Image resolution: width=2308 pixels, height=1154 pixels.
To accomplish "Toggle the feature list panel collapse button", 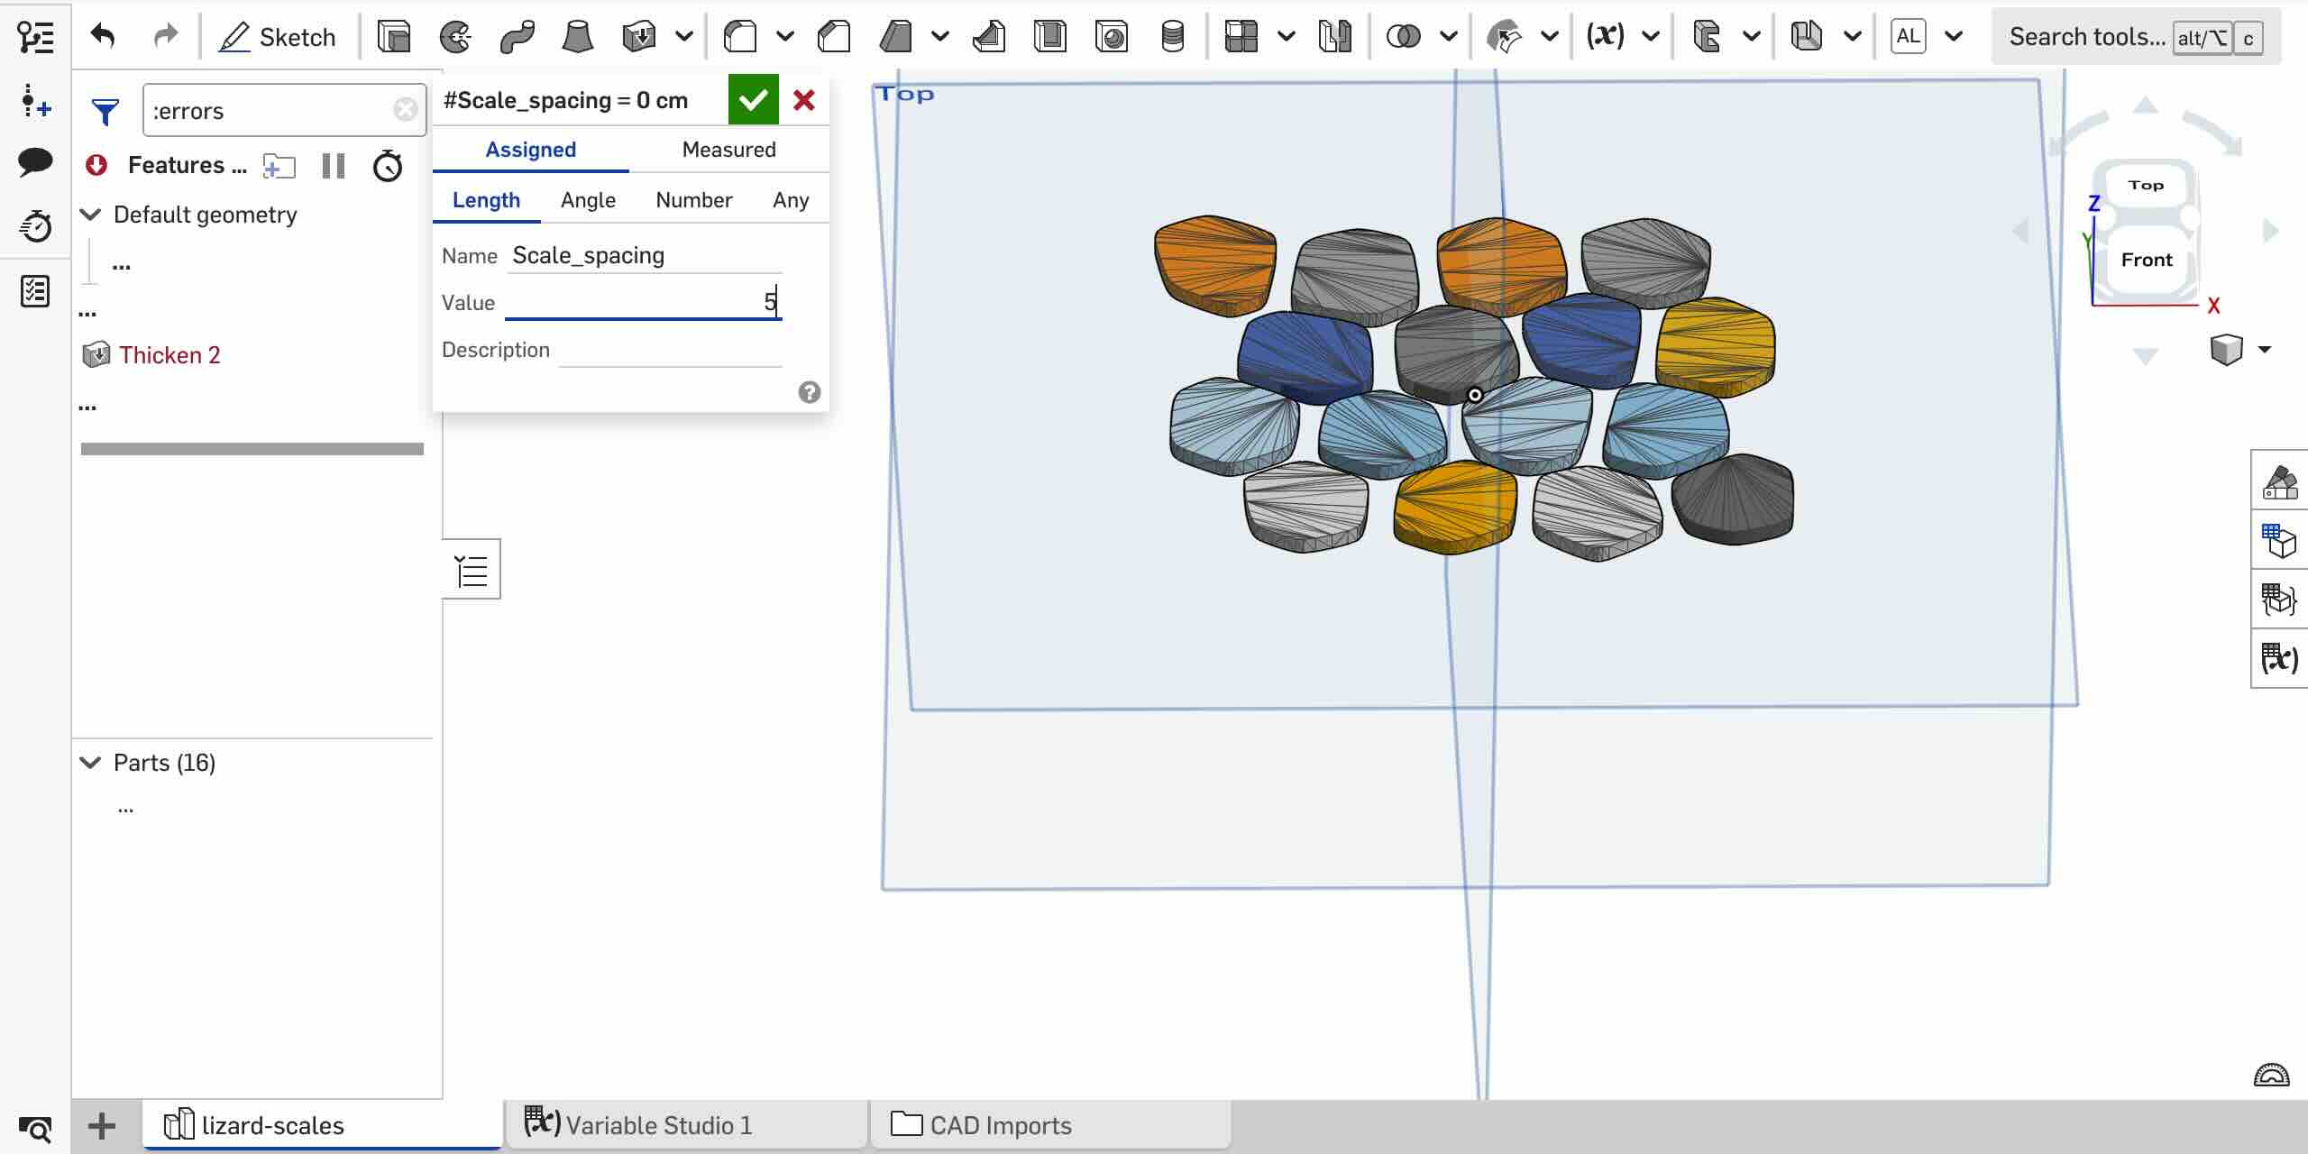I will click(472, 570).
